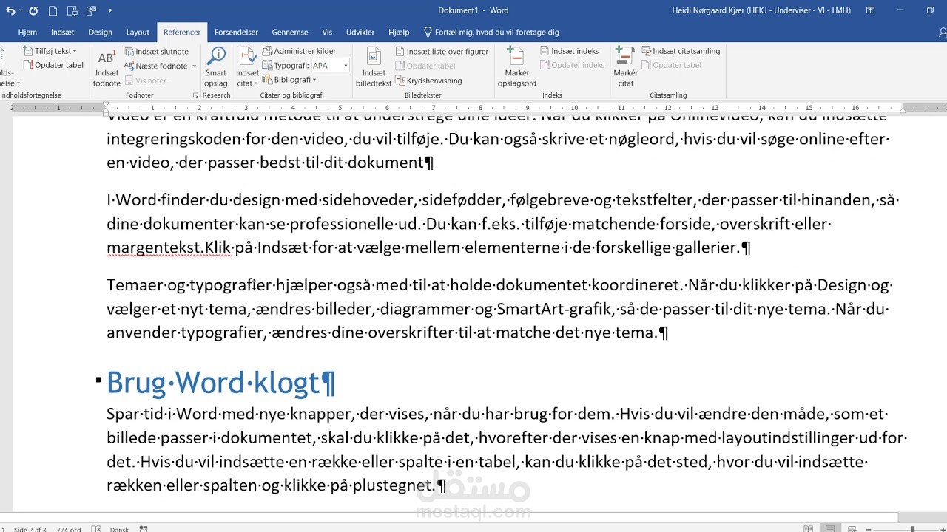Open the Hjem ribbon tab

coord(27,33)
